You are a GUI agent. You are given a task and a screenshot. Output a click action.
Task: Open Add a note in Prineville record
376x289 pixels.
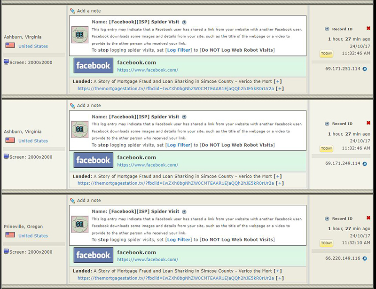pyautogui.click(x=89, y=201)
